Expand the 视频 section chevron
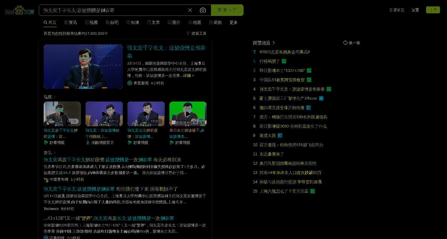The height and width of the screenshot is (239, 447). (55, 97)
